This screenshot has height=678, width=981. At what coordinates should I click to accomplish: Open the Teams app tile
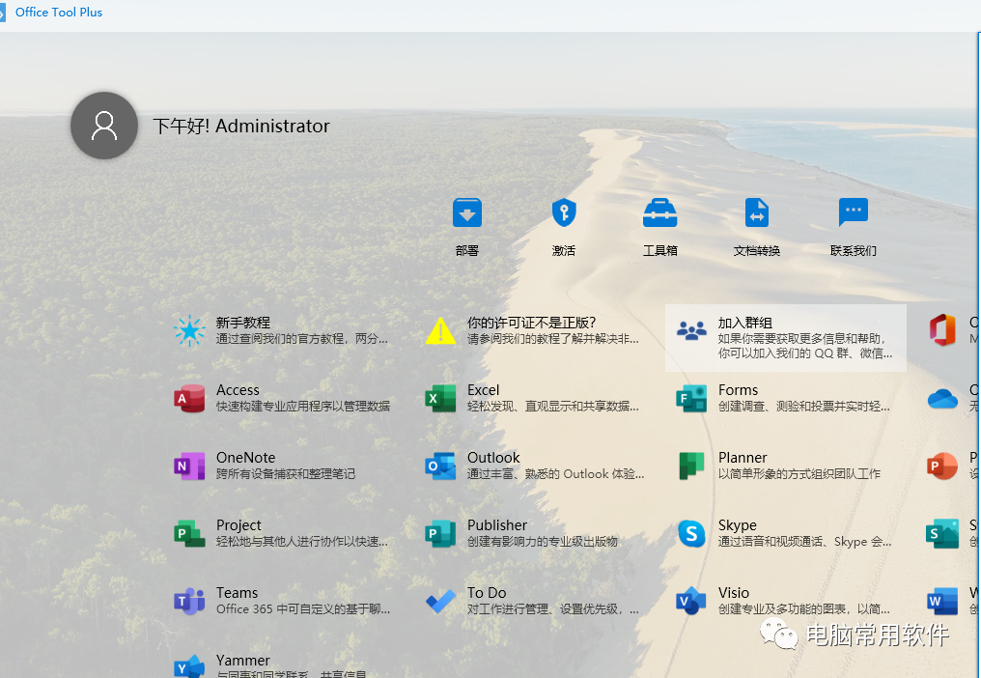click(x=284, y=601)
